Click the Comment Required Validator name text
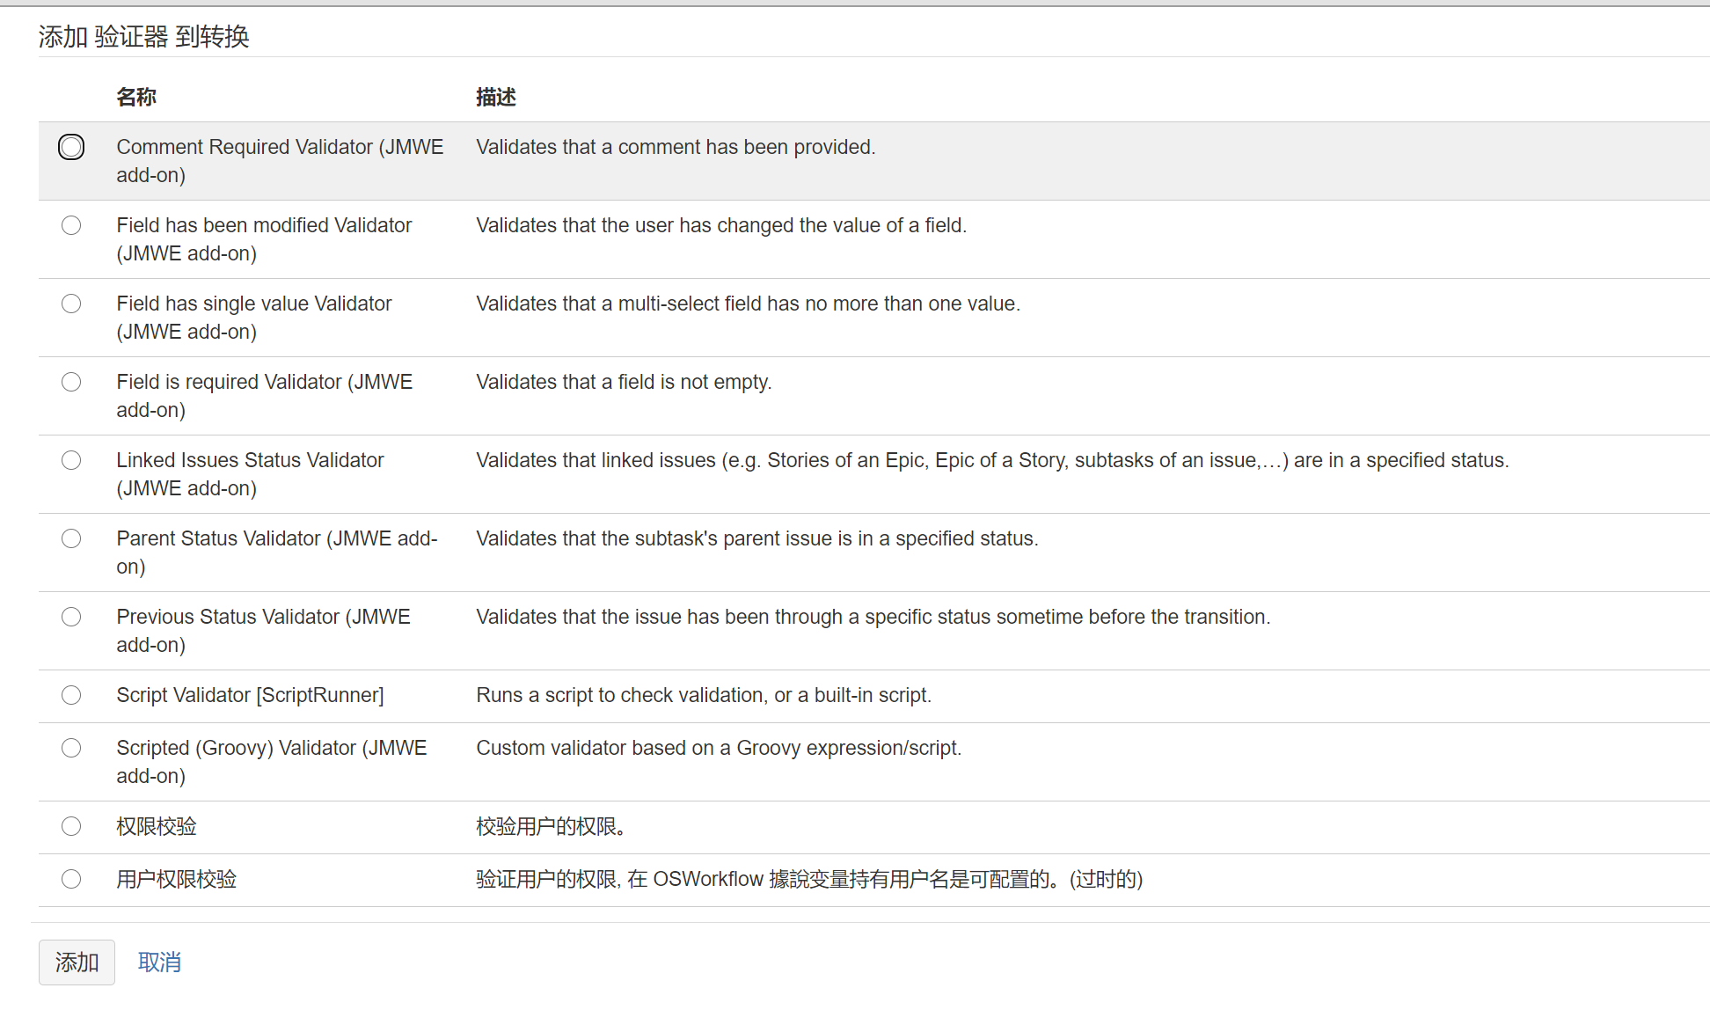Screen dimensions: 1710x1010 (280, 161)
